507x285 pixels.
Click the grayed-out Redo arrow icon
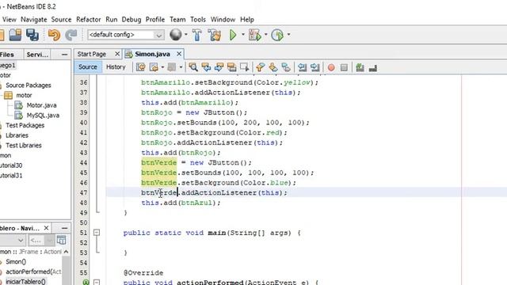coord(71,35)
